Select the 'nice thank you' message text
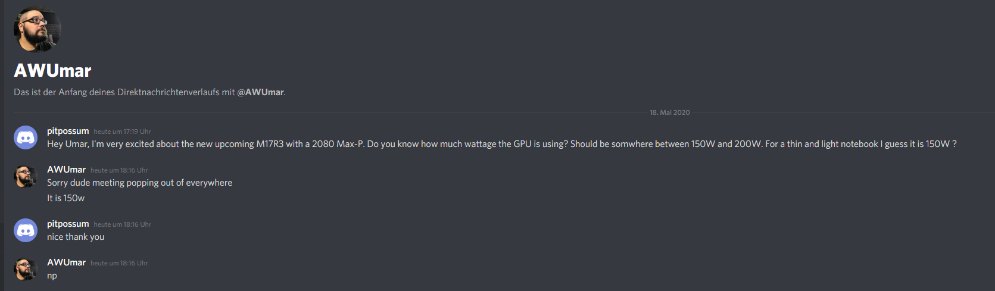Screen dimensions: 995x291 coord(76,237)
